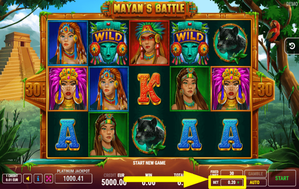Select the fixed lines 30 box
This screenshot has width=299, height=189.
coord(232,173)
